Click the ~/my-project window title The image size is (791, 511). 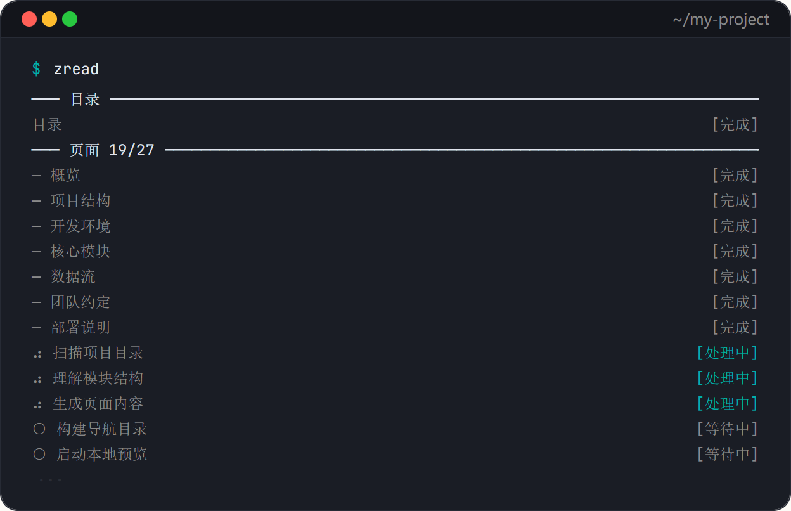pos(721,20)
